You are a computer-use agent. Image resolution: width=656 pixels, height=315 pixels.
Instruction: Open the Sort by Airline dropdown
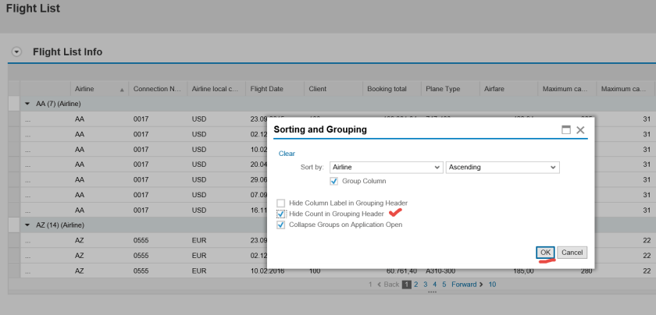437,168
